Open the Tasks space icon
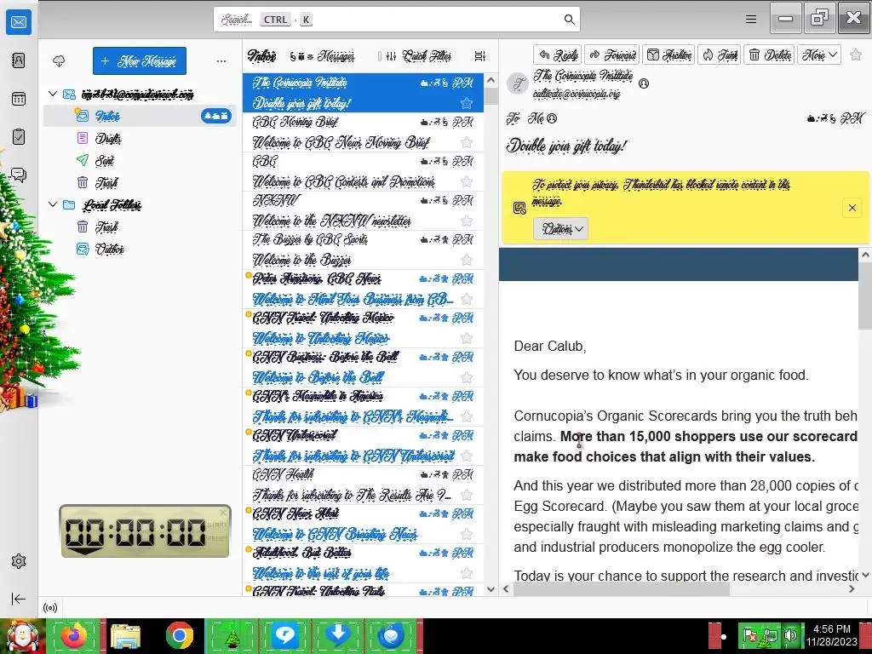 coord(19,137)
